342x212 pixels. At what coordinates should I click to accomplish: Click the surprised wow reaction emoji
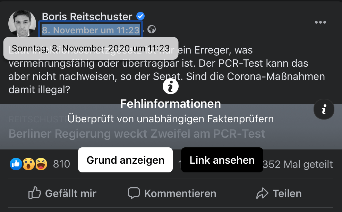(28, 164)
